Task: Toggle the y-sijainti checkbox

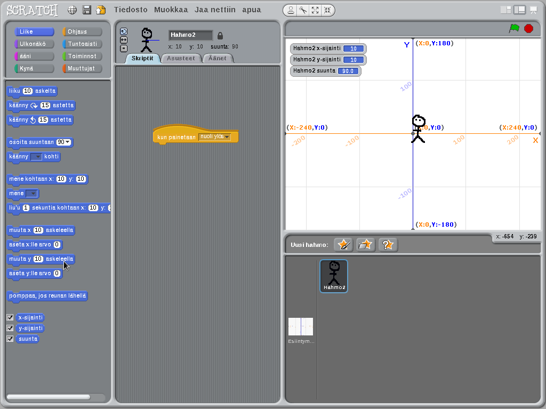Action: click(x=10, y=328)
